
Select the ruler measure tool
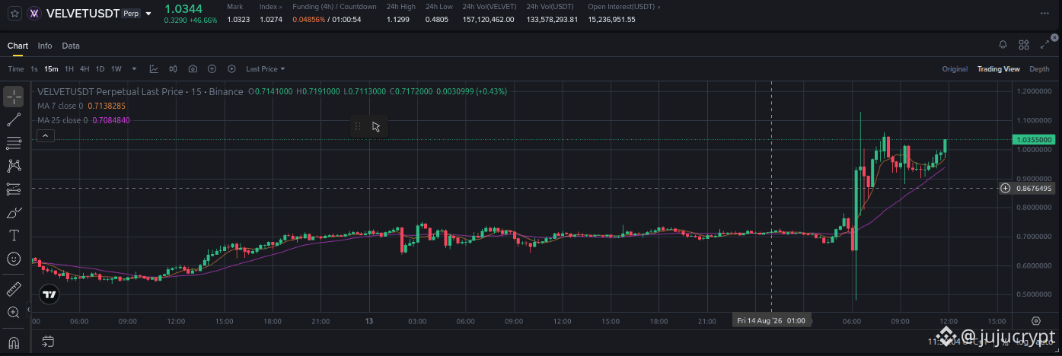point(14,289)
